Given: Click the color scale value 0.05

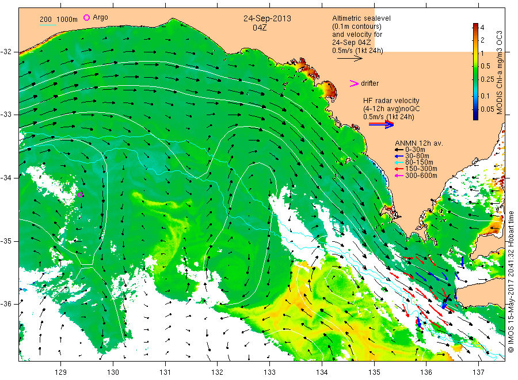Looking at the screenshot, I should pos(487,109).
